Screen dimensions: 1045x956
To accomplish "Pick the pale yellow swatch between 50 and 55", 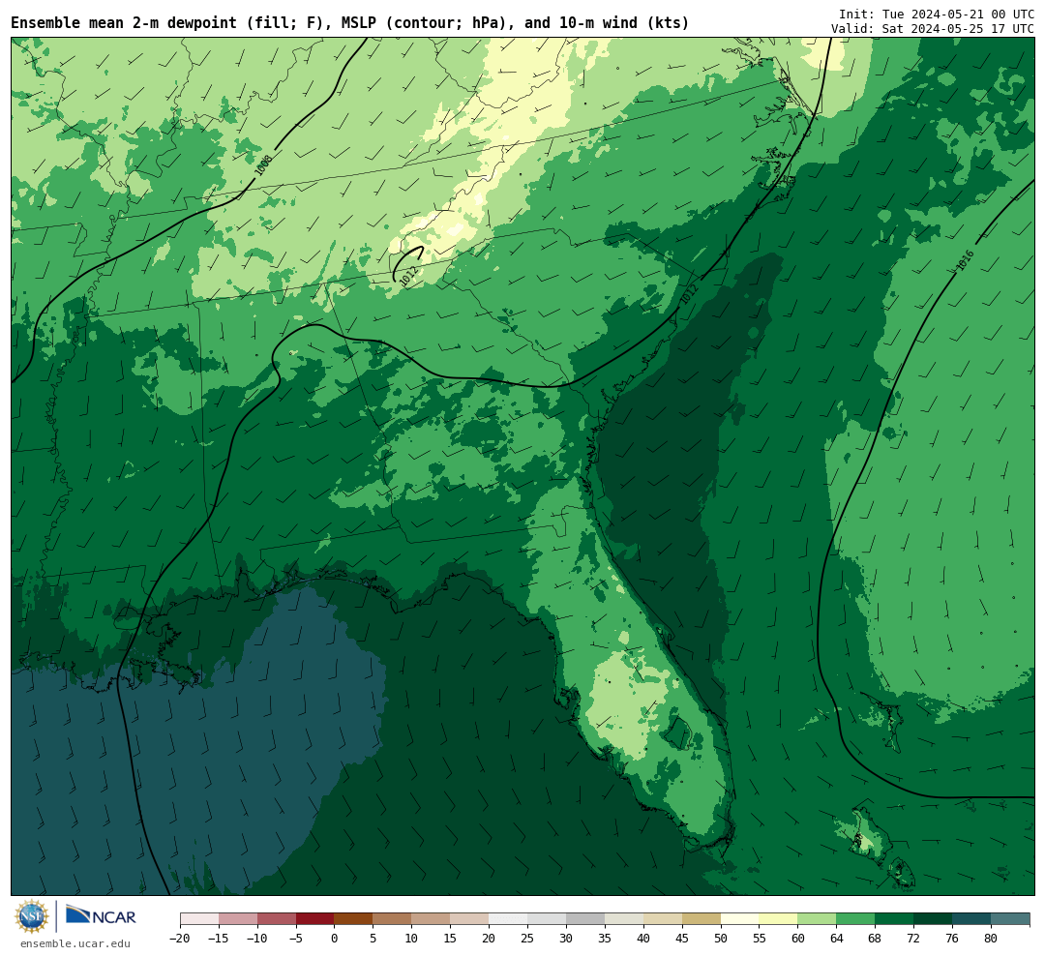I will (x=740, y=919).
